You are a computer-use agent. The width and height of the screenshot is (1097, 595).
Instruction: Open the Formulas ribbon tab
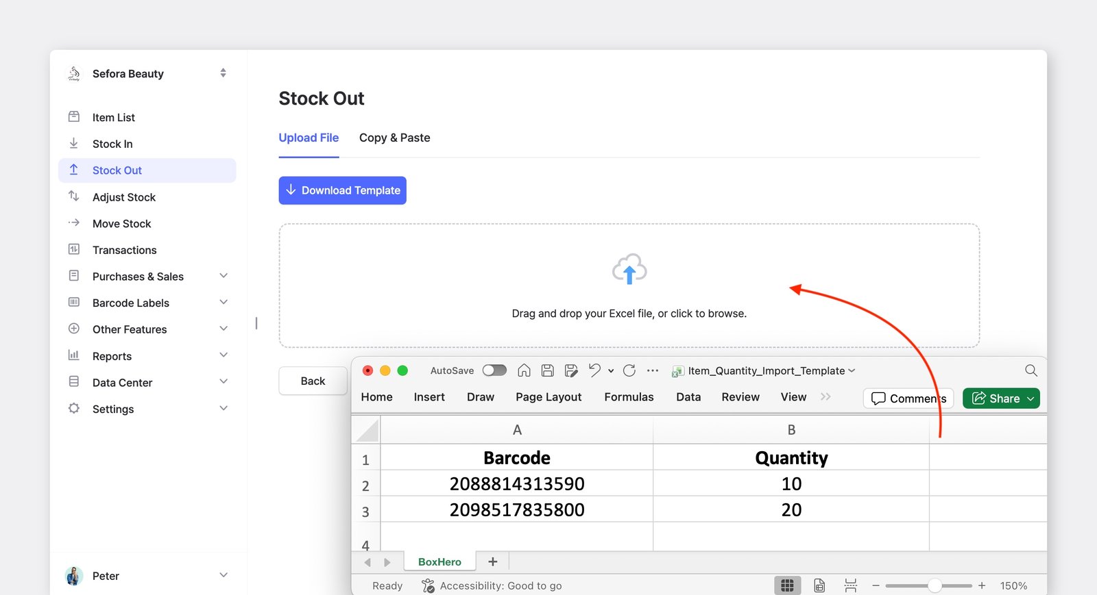point(629,397)
